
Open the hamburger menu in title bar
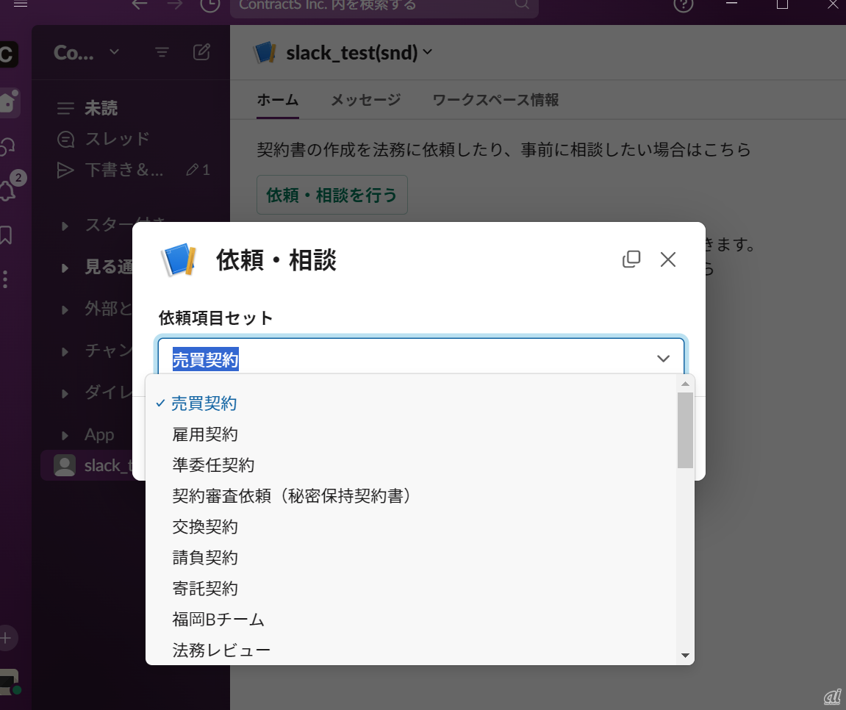21,3
